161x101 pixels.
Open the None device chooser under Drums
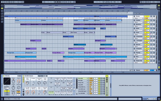(138, 18)
